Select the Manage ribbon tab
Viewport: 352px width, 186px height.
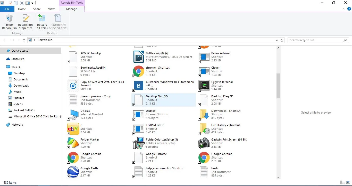(x=72, y=9)
